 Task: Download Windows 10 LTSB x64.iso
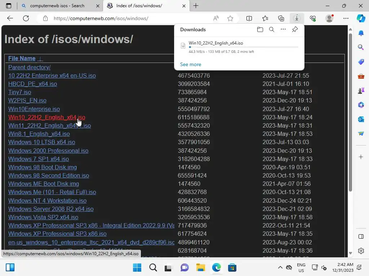42,142
